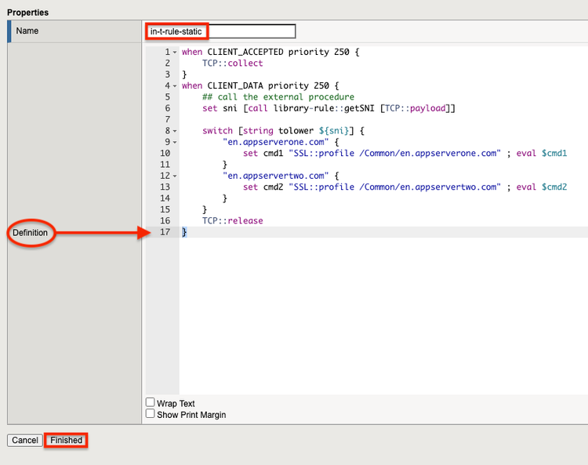Viewport: 588px width, 465px height.
Task: Collapse the CLIENT_ACCEPTED block fold arrow
Action: (x=175, y=53)
